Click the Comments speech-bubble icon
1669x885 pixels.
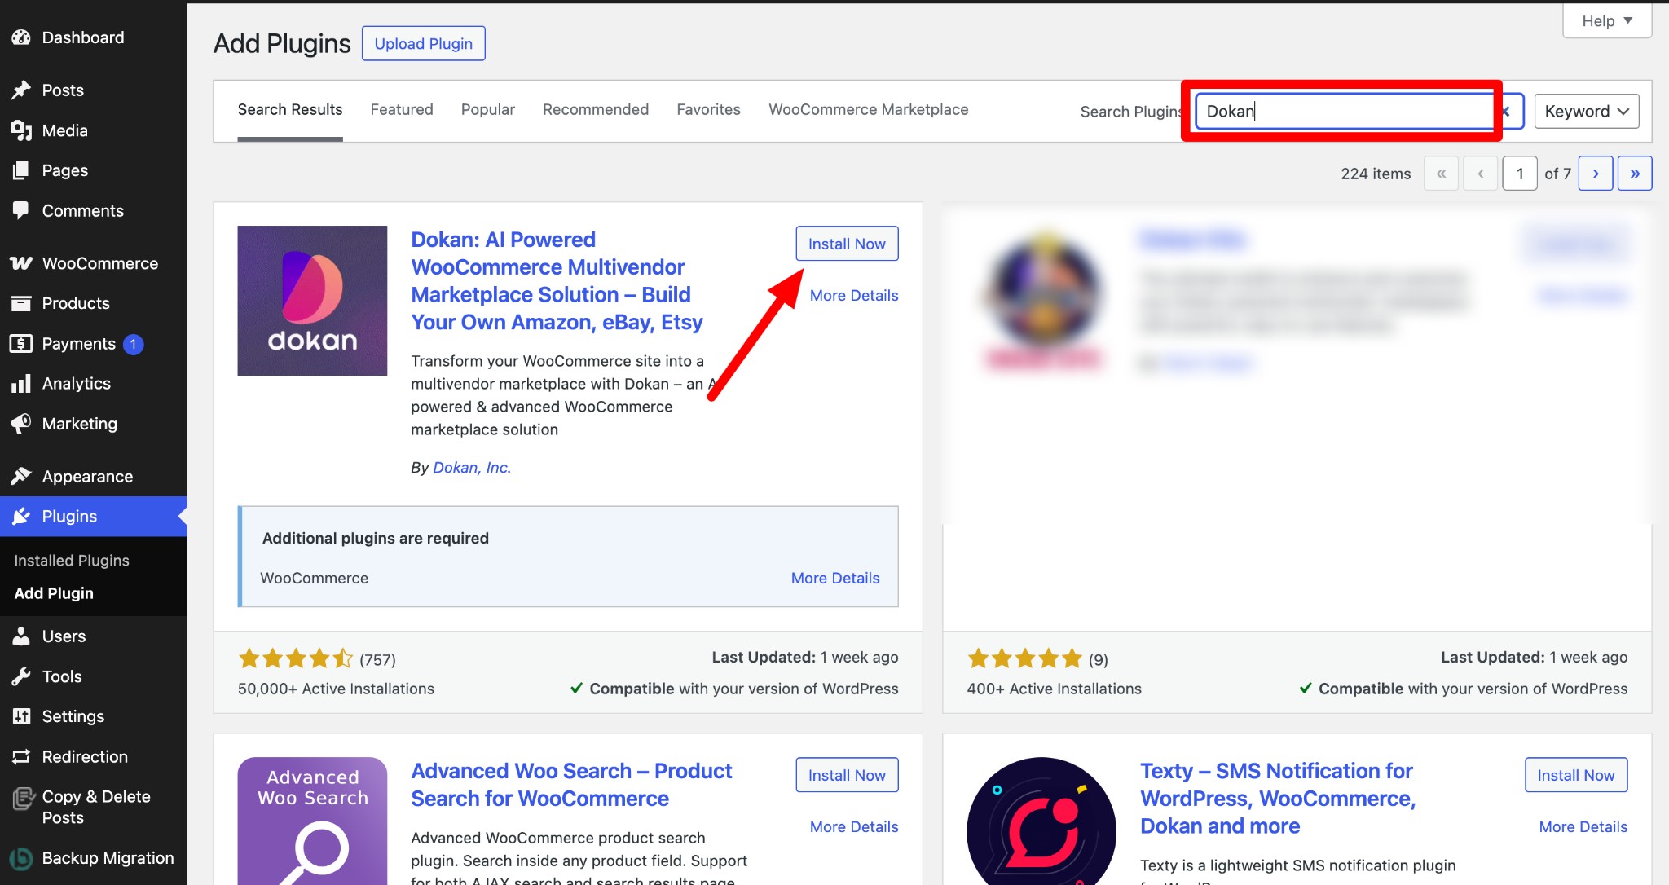point(21,210)
